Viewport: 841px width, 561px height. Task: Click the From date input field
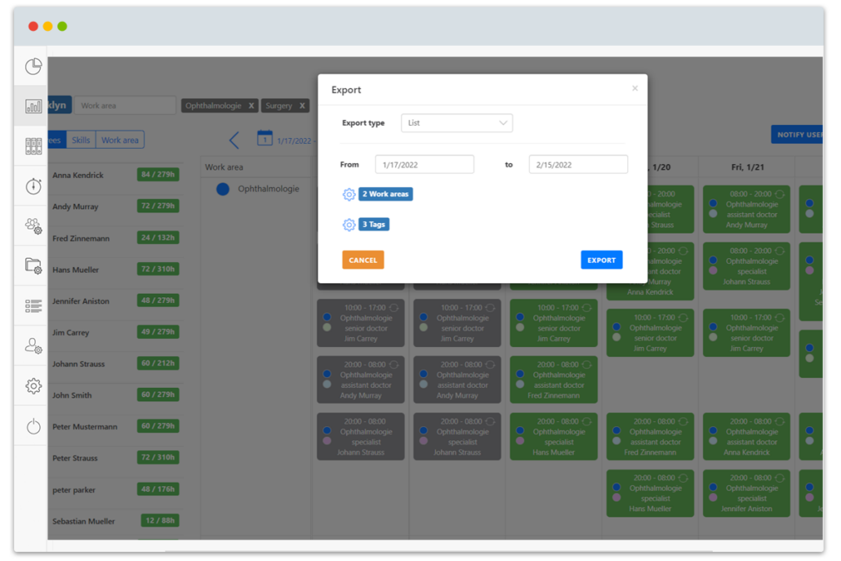tap(424, 164)
